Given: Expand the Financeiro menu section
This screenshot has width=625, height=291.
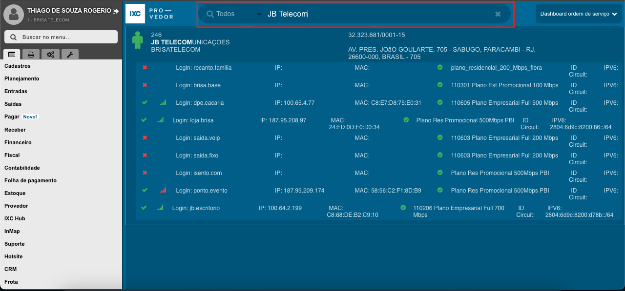Looking at the screenshot, I should [x=18, y=142].
